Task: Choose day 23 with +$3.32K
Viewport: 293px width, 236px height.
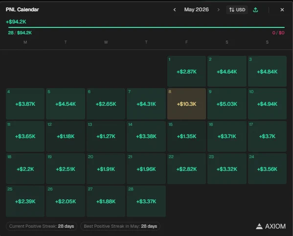Action: (x=227, y=169)
